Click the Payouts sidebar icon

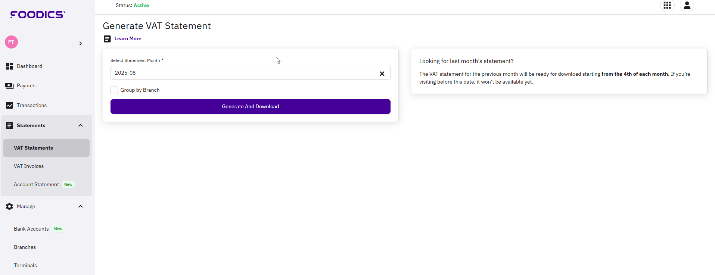(9, 86)
